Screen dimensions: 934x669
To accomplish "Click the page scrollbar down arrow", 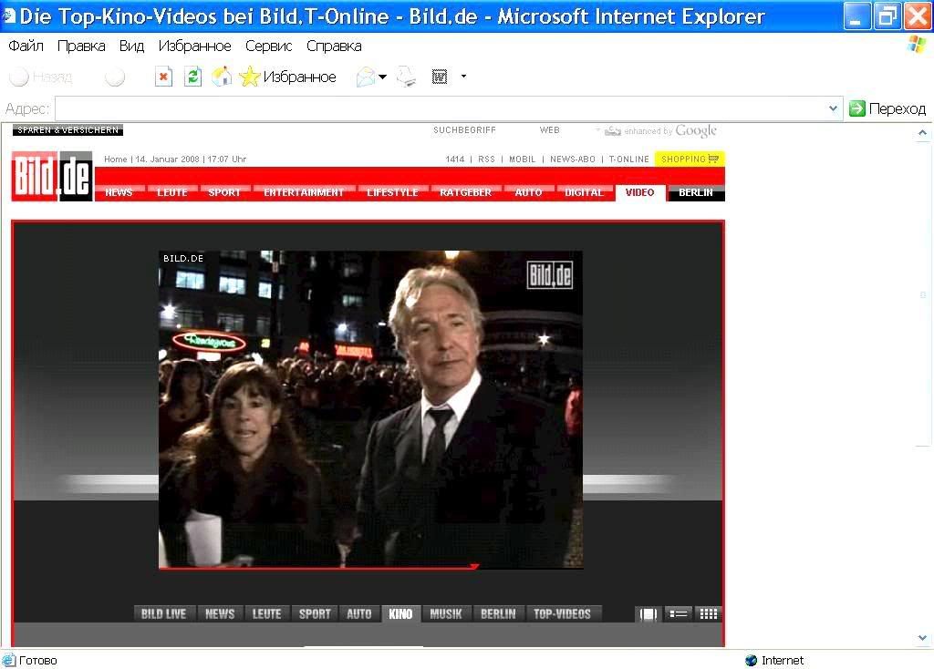I will (x=922, y=638).
